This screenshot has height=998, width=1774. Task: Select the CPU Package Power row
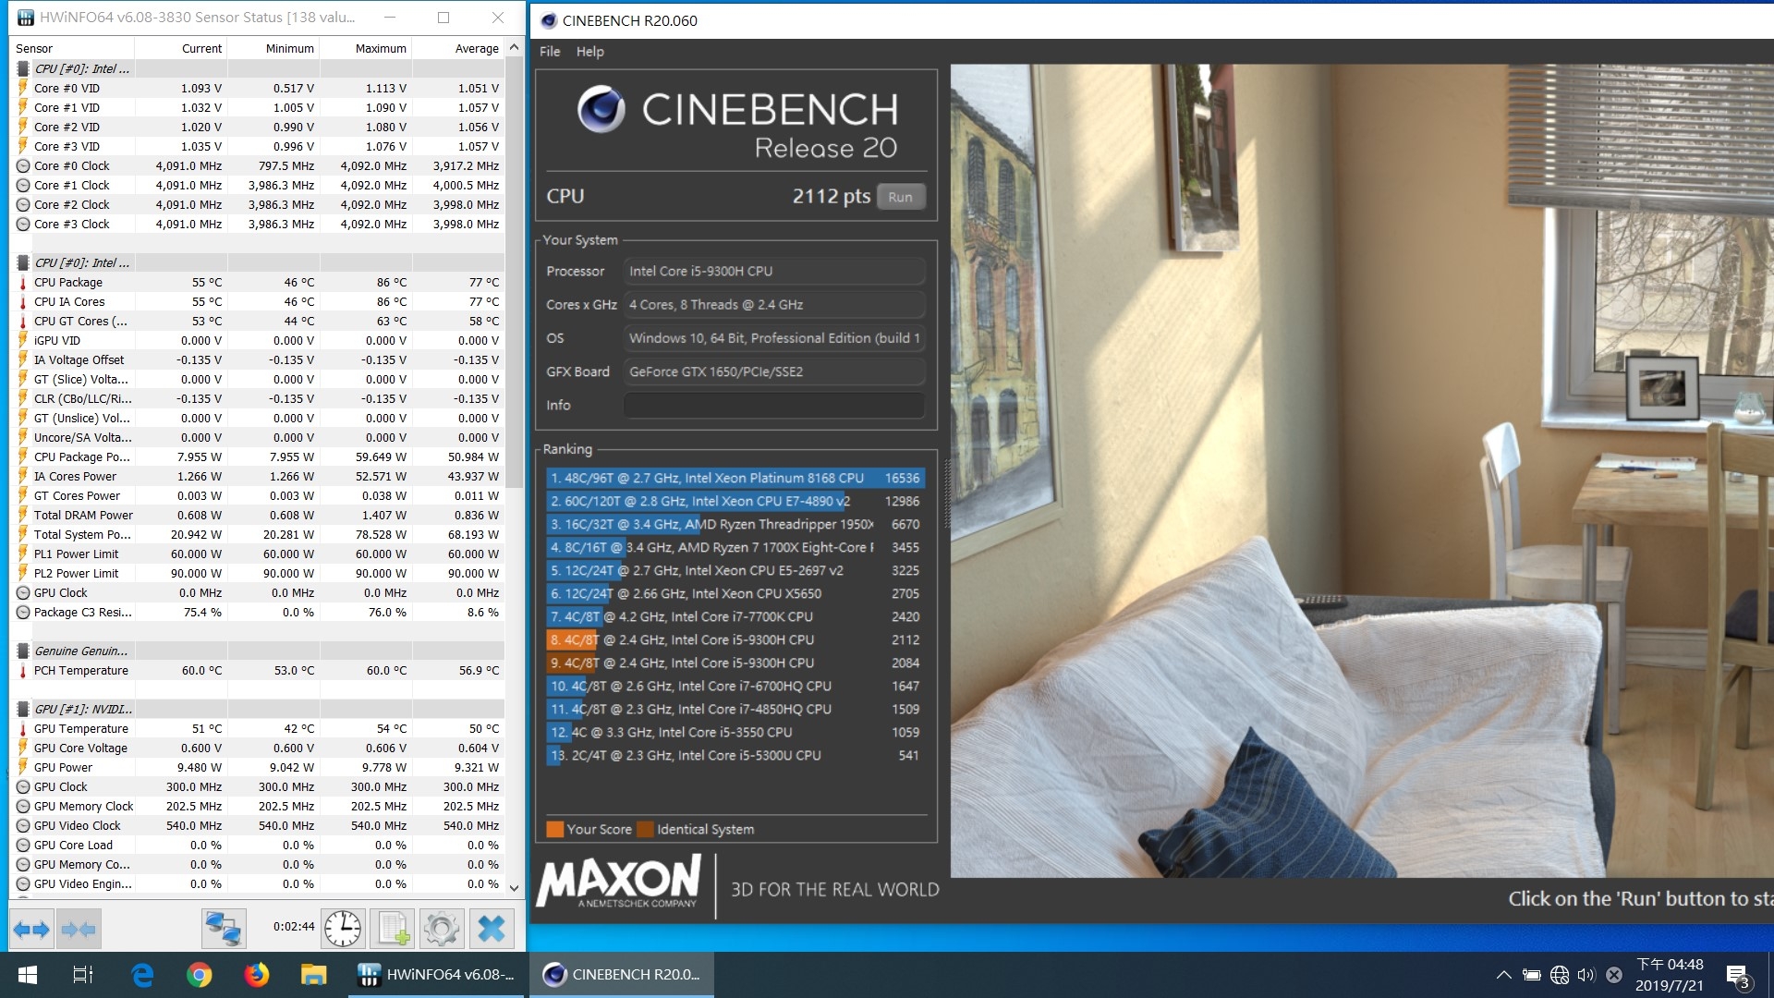(258, 456)
